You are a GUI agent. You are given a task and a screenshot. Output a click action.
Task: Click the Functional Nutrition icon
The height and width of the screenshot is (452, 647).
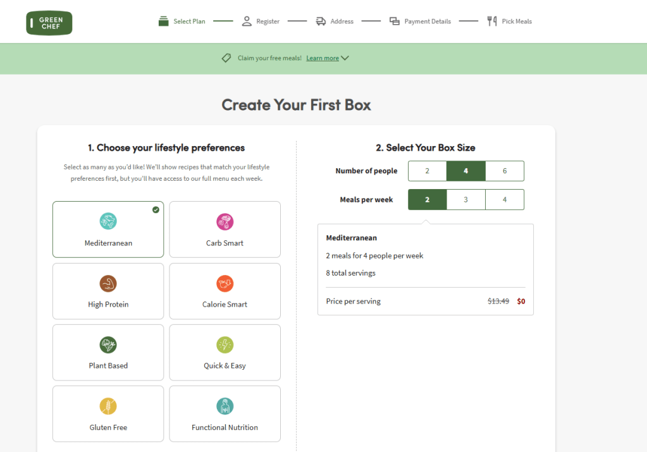click(225, 406)
